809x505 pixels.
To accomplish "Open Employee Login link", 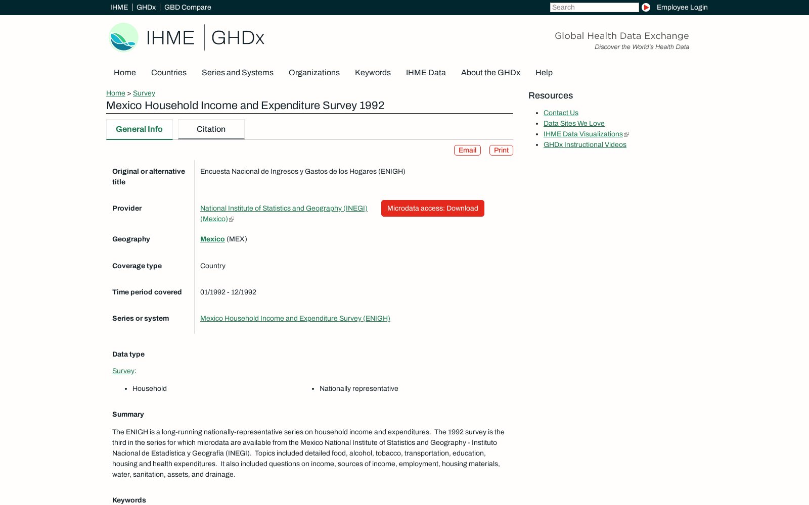I will point(682,7).
